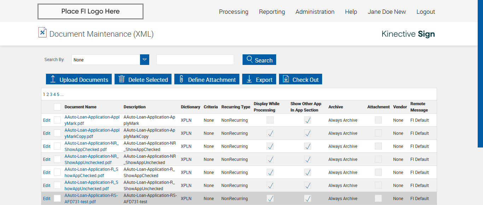
Task: Click the Place FI Logo Here image
Action: (91, 11)
